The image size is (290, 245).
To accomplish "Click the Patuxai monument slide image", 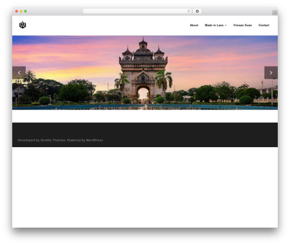I will click(145, 72).
